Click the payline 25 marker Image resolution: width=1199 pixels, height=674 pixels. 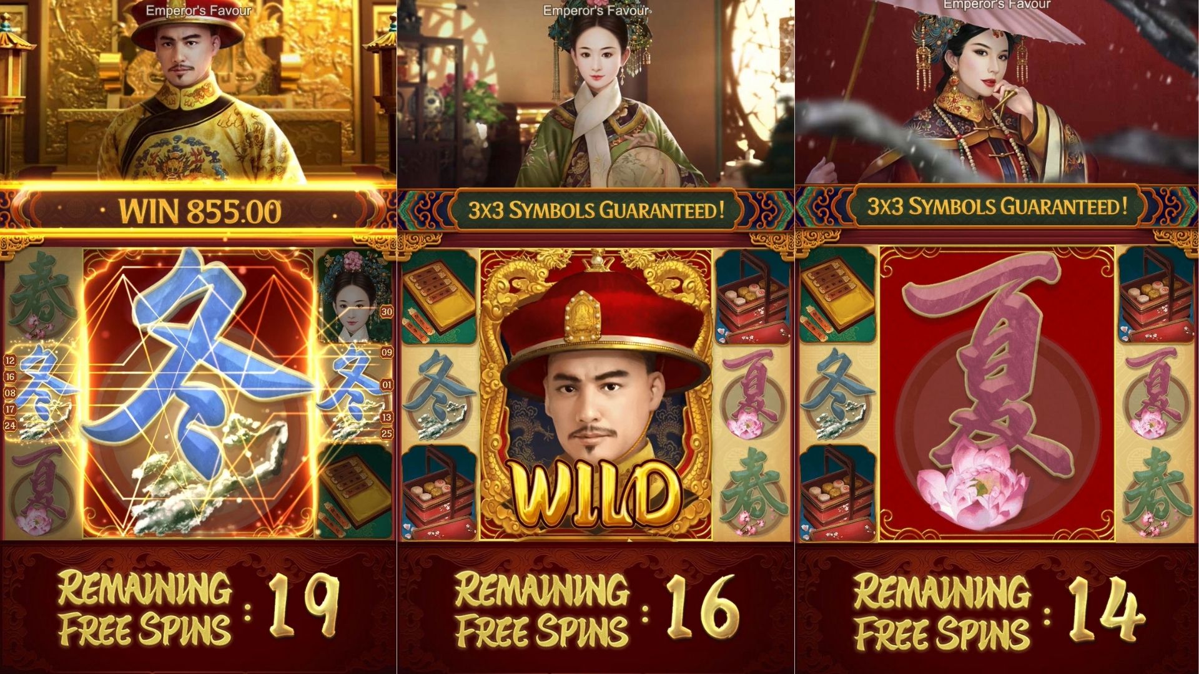click(x=387, y=433)
